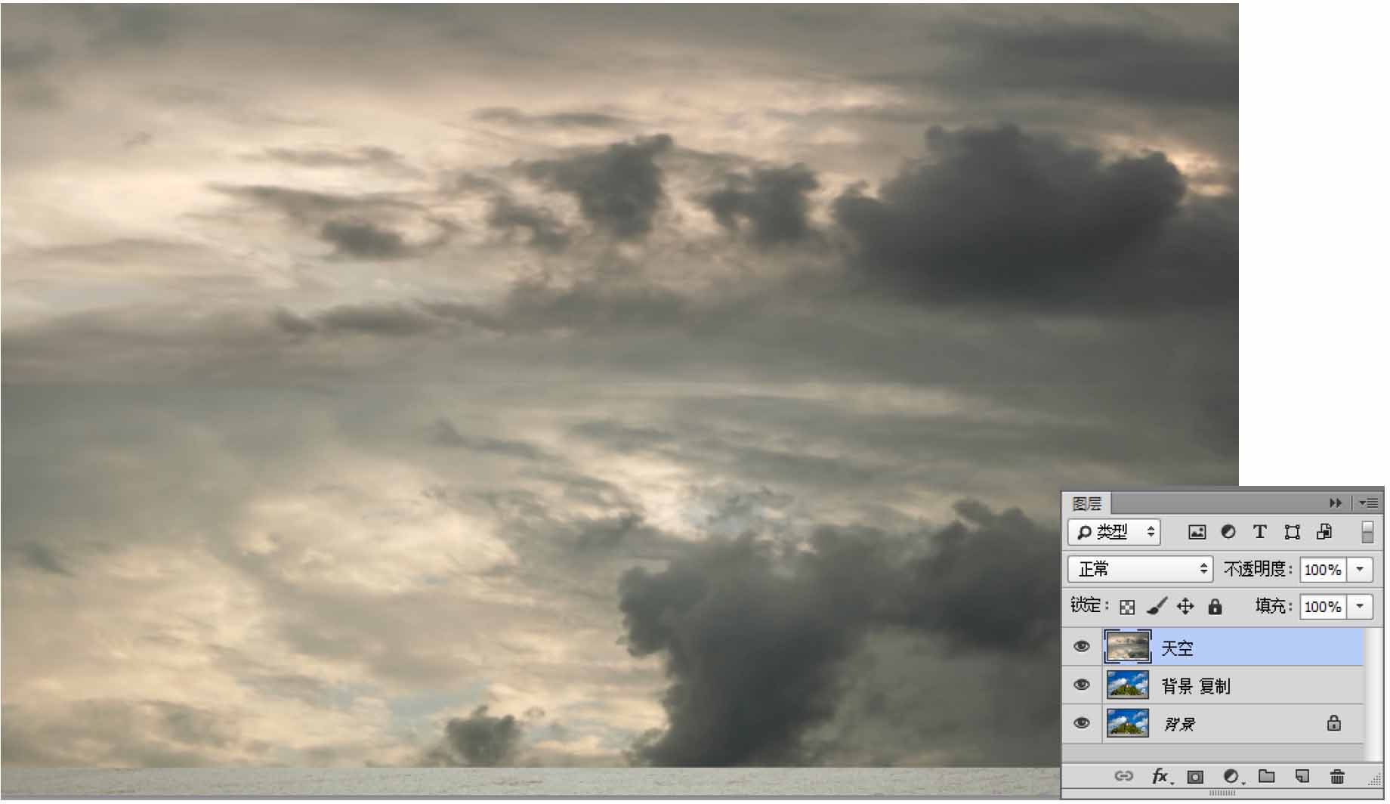Click the Layers panel vertical scrollbar

(1373, 695)
